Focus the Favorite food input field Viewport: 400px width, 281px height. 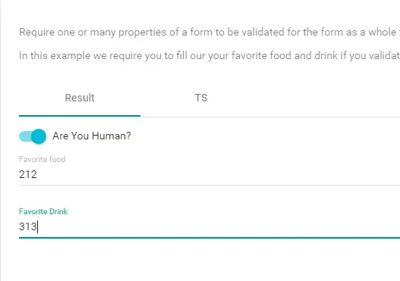pos(209,175)
